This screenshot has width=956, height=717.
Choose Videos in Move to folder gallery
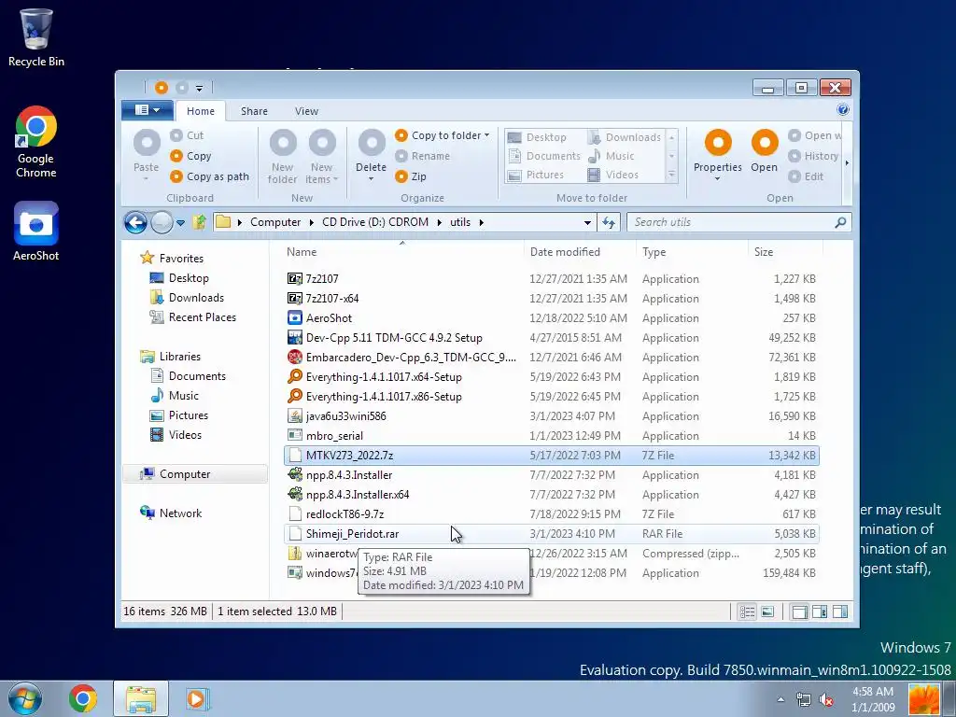612,175
